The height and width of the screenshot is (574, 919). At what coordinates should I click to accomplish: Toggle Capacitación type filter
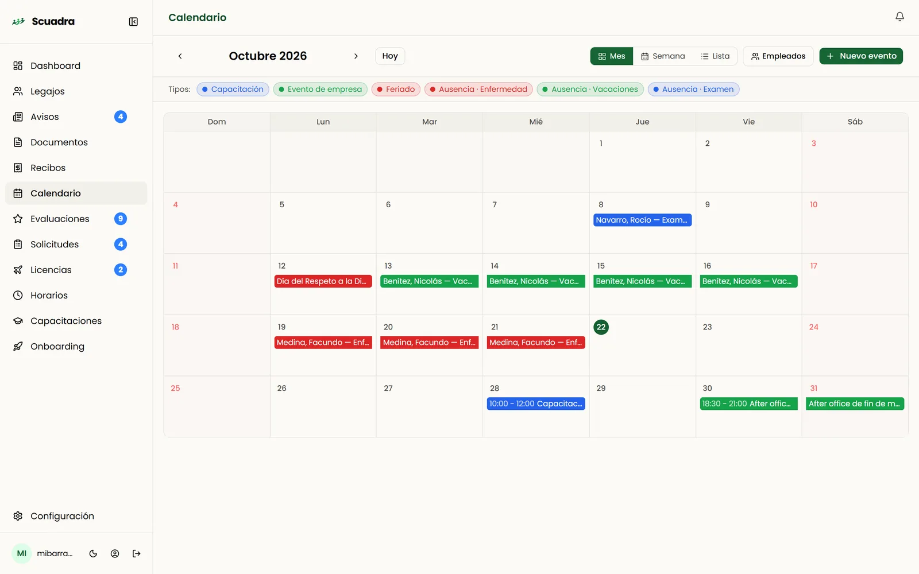tap(233, 90)
